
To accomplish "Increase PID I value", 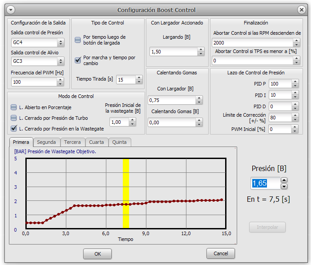I will 295,93.
